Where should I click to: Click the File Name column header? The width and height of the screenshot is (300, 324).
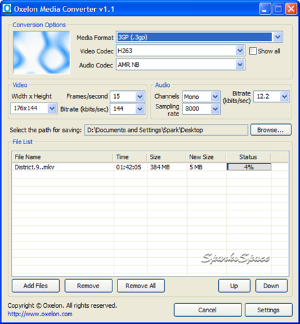(62, 157)
